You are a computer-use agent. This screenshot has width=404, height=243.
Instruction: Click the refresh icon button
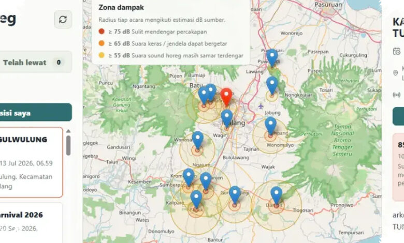pyautogui.click(x=63, y=20)
